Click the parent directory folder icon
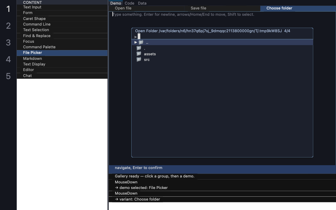This screenshot has height=210, width=336. [x=141, y=42]
